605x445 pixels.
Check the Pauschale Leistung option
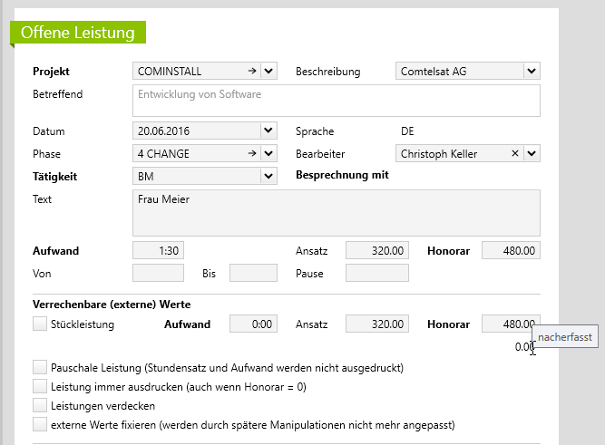pyautogui.click(x=40, y=368)
